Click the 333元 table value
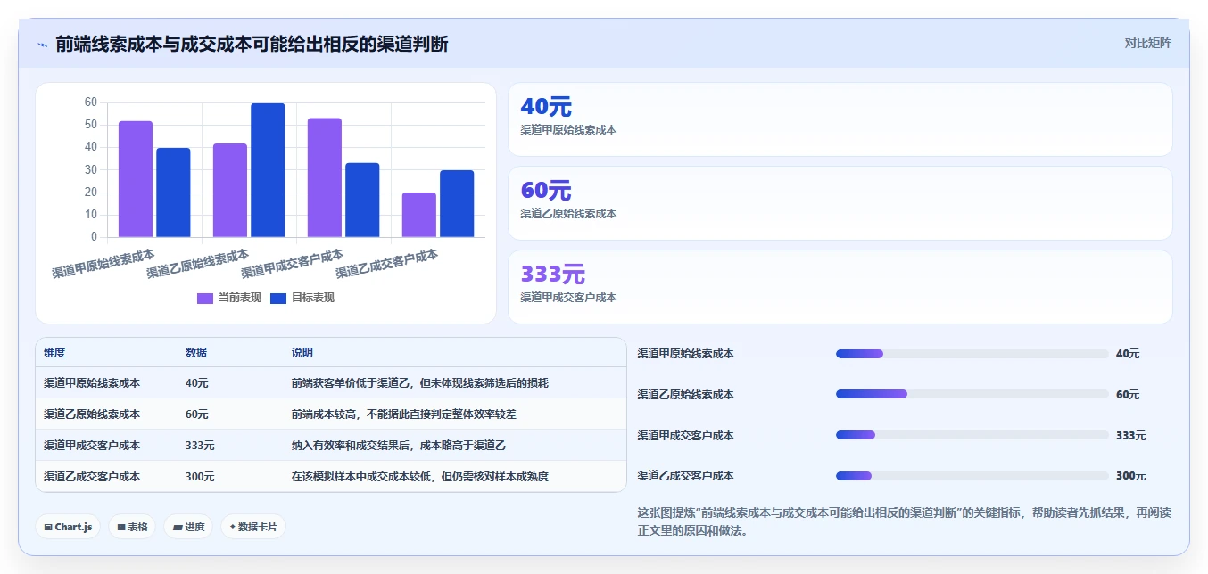 point(200,445)
